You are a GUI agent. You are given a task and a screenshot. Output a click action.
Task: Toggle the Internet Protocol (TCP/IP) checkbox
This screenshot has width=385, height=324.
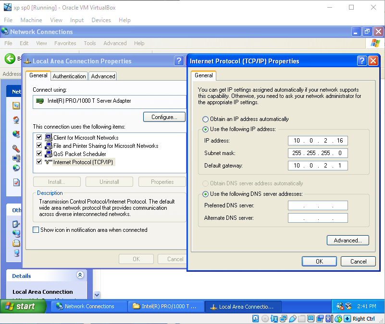39,162
